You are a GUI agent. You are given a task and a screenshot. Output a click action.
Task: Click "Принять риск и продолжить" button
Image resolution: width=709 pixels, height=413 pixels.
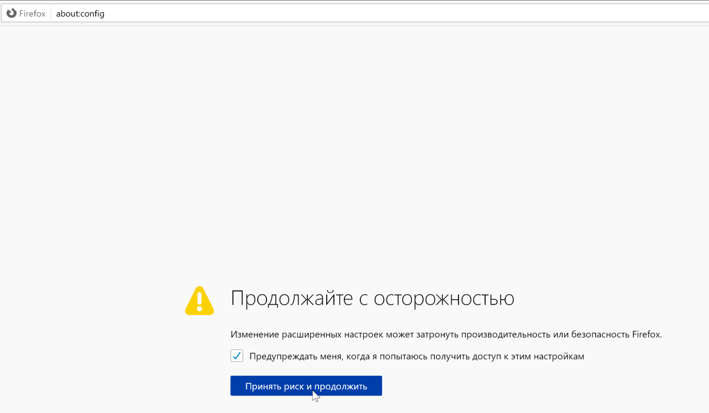pyautogui.click(x=306, y=386)
